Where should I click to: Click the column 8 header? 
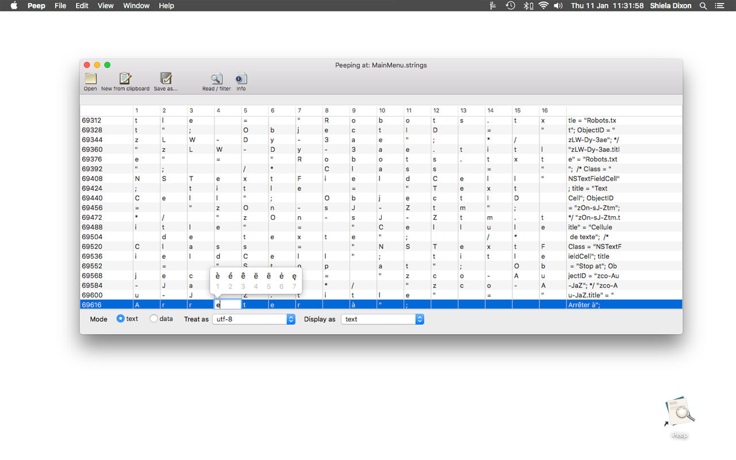pos(336,110)
